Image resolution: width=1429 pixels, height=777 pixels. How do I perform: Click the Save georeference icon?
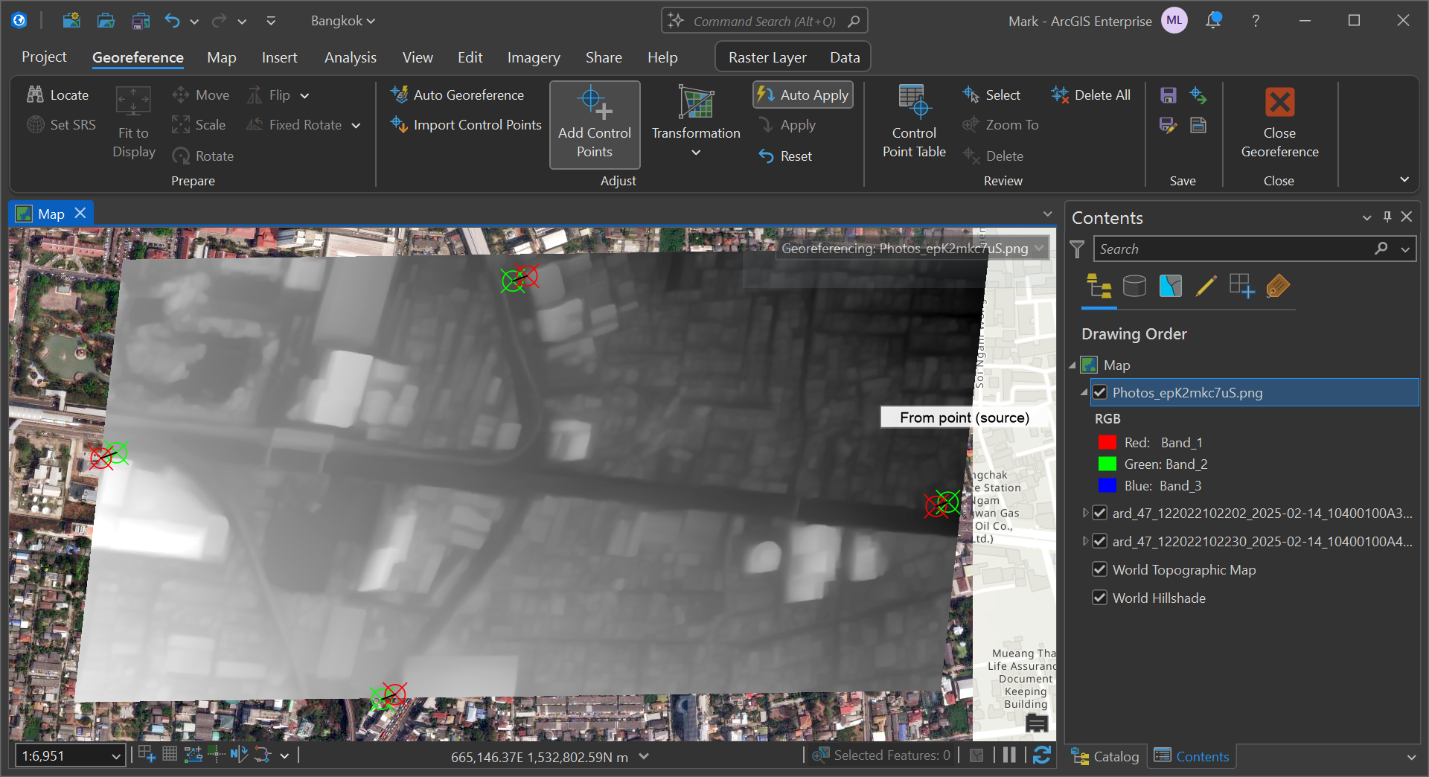tap(1169, 95)
